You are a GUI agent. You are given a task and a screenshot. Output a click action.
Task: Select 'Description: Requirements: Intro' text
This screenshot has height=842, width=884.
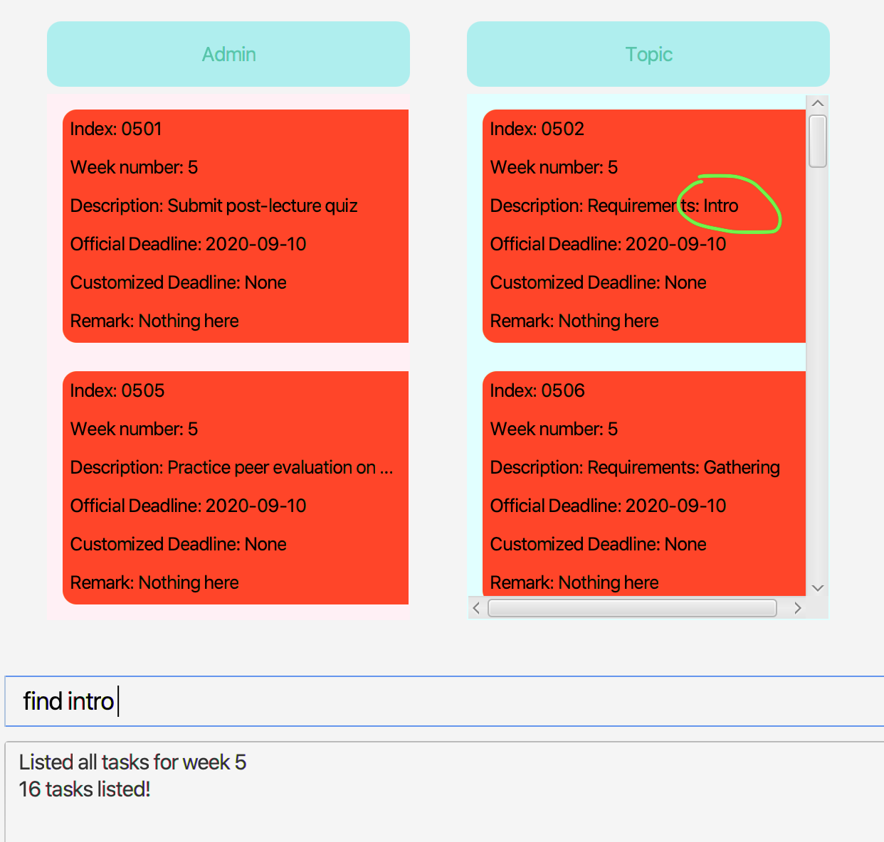pyautogui.click(x=614, y=206)
